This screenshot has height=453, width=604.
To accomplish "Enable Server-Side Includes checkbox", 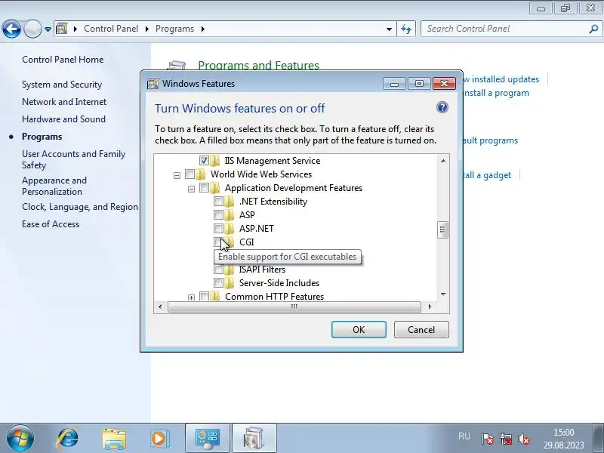I will tap(218, 282).
